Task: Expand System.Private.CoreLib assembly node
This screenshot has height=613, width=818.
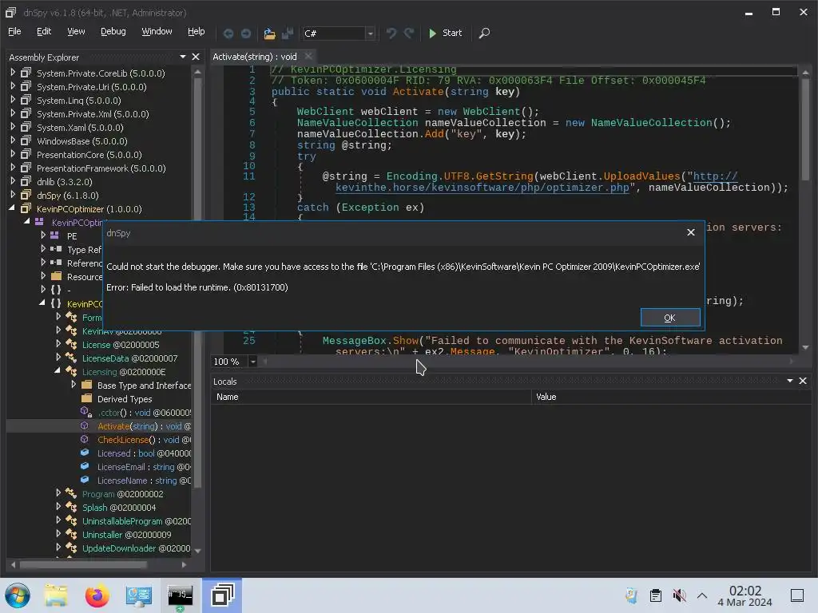Action: coord(13,73)
